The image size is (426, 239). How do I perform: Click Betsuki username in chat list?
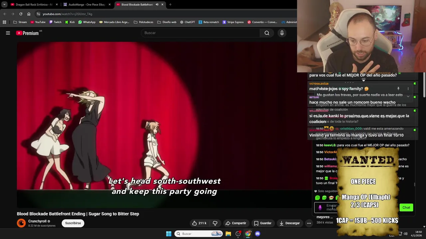click(330, 159)
